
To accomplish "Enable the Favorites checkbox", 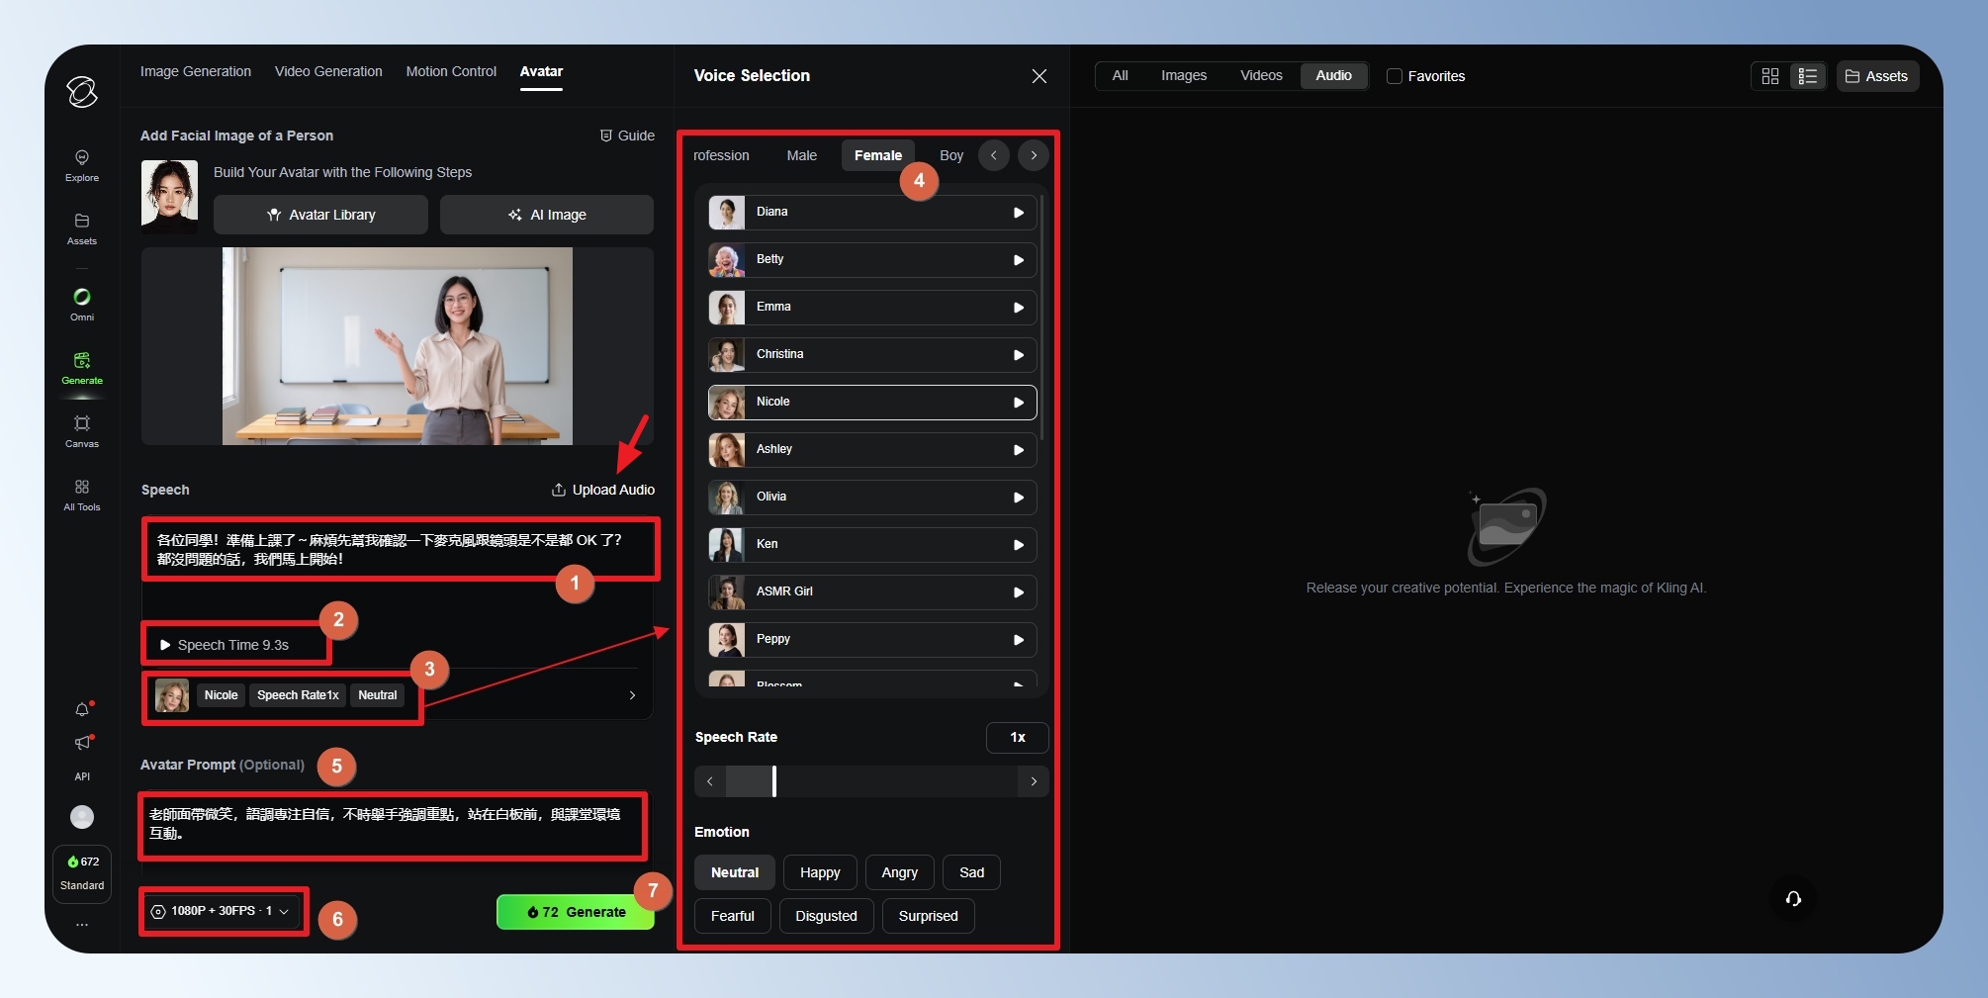I will point(1395,76).
